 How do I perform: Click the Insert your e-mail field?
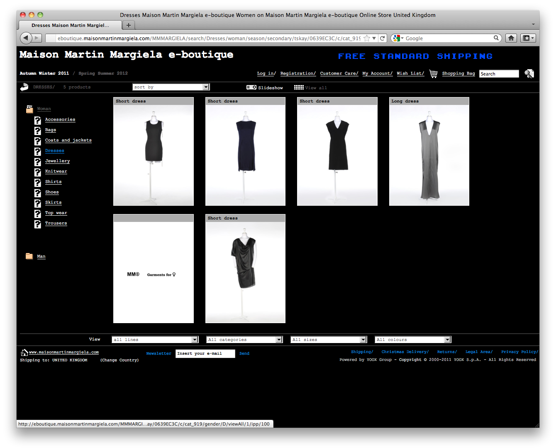[x=205, y=353]
